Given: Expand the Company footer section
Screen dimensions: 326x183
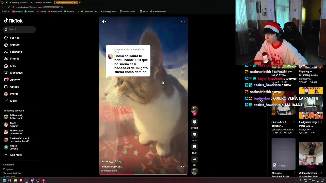Looking at the screenshot, I should click(x=9, y=165).
